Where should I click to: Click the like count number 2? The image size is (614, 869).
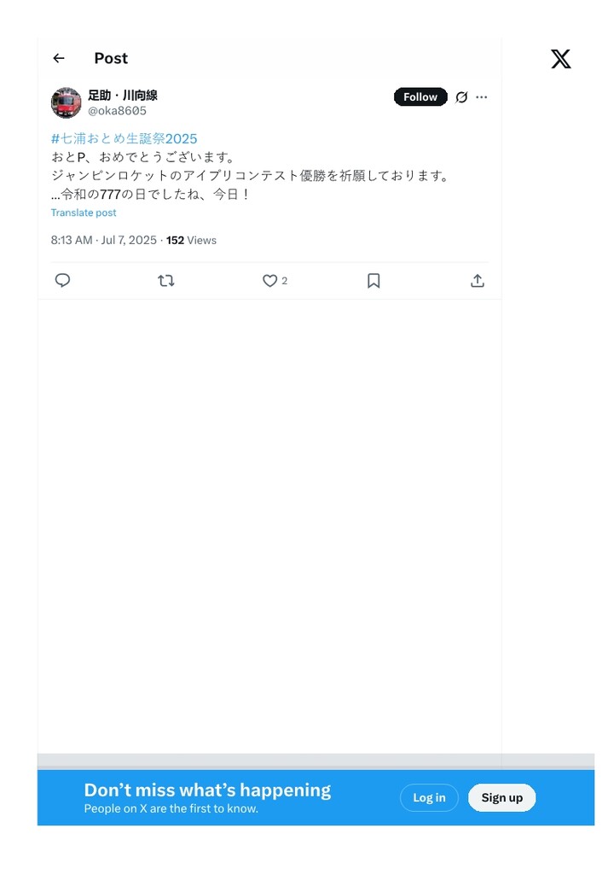285,281
